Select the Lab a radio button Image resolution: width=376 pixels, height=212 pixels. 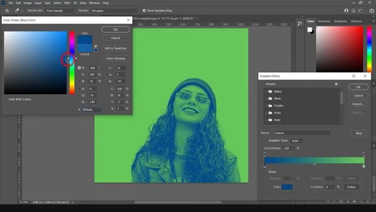coord(106,75)
